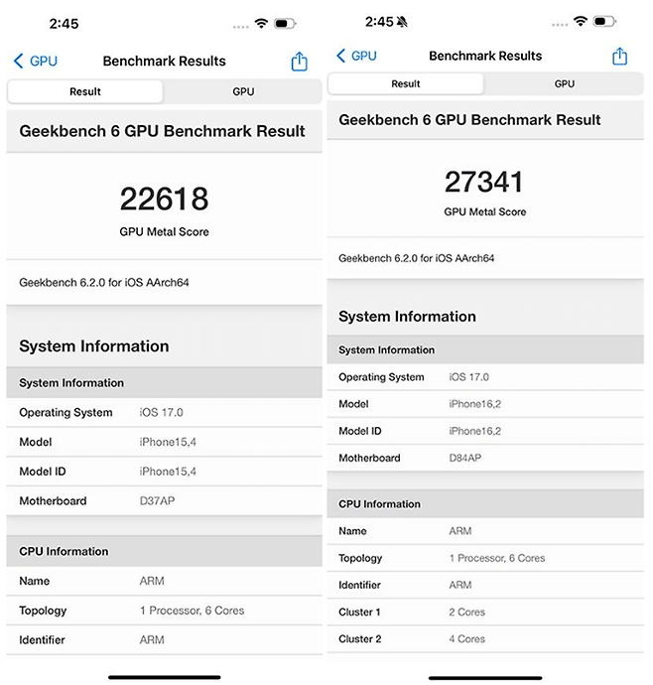Viewport: 653px width, 685px height.
Task: Switch to the GPU tab on the right phone
Action: pyautogui.click(x=565, y=84)
